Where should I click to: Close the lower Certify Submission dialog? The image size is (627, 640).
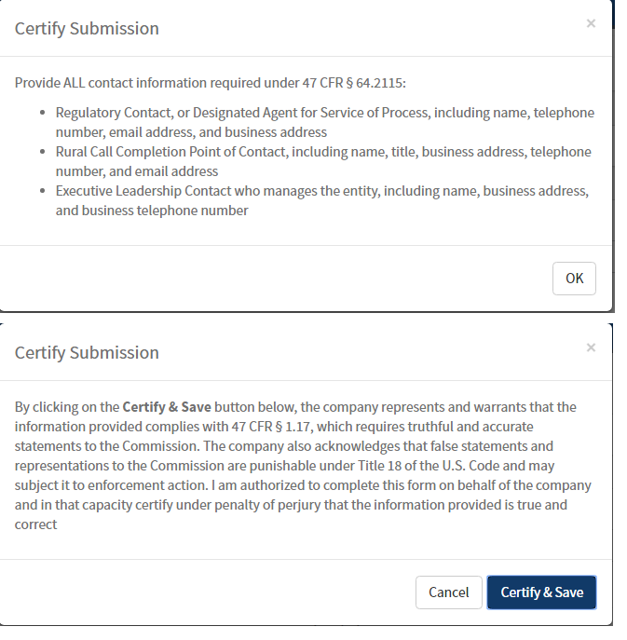[591, 347]
